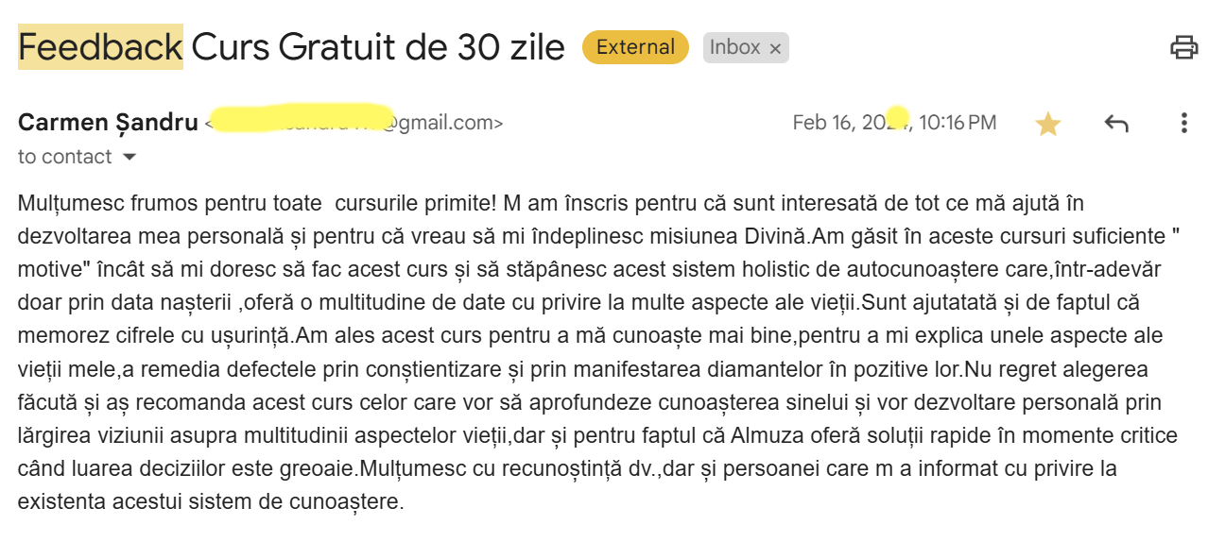Click the Inbox label chip

tap(746, 47)
